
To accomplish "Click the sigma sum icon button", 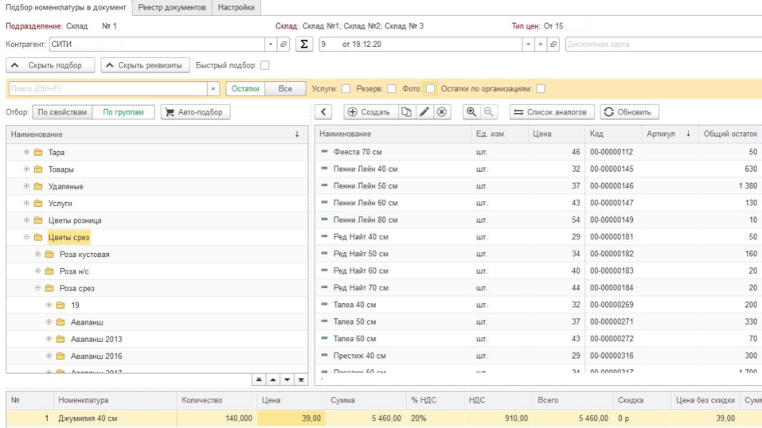I will point(304,44).
